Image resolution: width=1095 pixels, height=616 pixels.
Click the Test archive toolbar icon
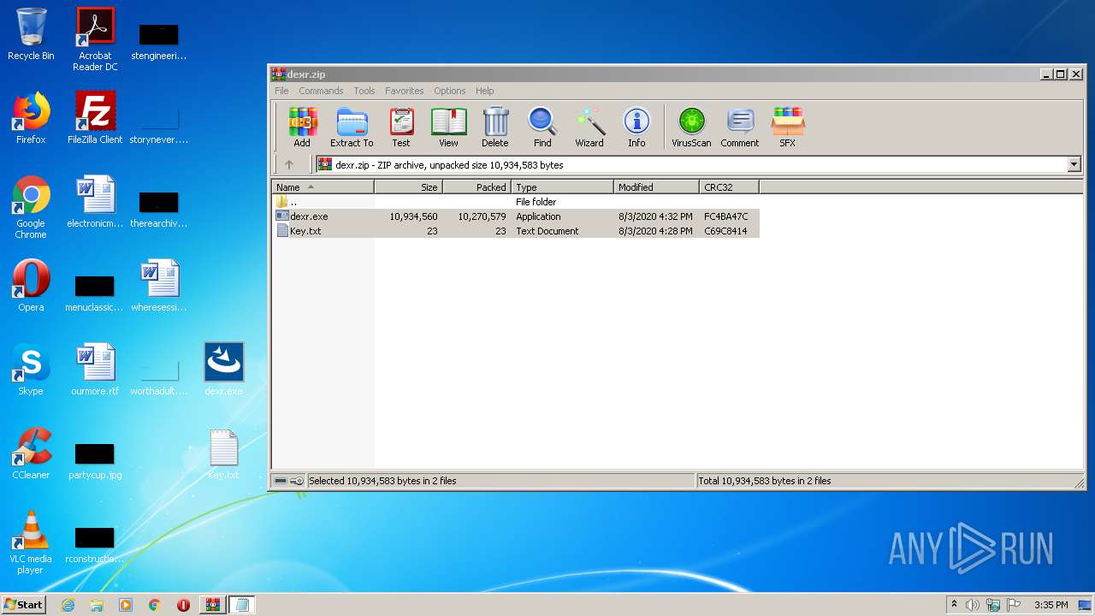click(x=401, y=127)
